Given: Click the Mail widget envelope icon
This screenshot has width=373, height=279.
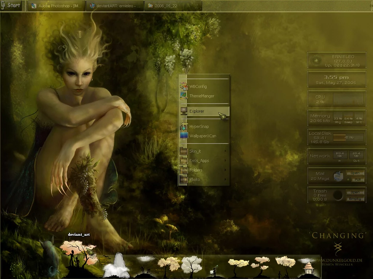Looking at the screenshot, I should click(338, 176).
